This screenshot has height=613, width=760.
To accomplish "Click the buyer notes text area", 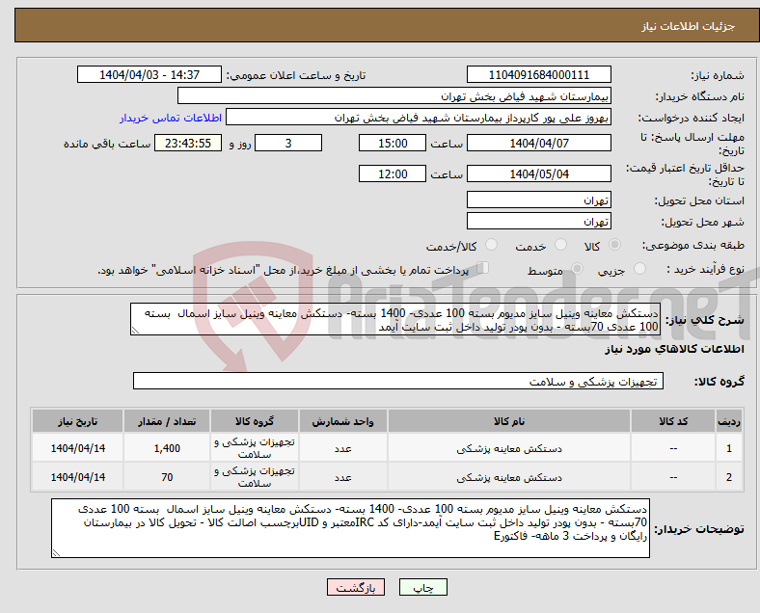I will (x=350, y=528).
